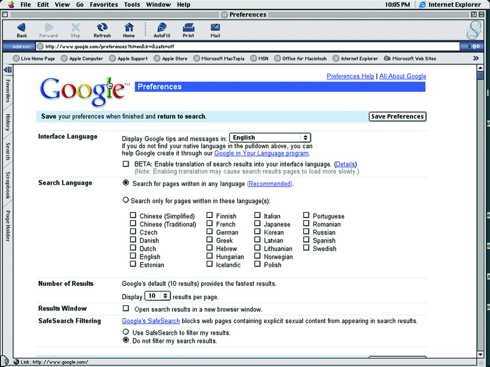This screenshot has width=490, height=367.
Task: Open the Apple Computer favorite
Action: [x=82, y=58]
